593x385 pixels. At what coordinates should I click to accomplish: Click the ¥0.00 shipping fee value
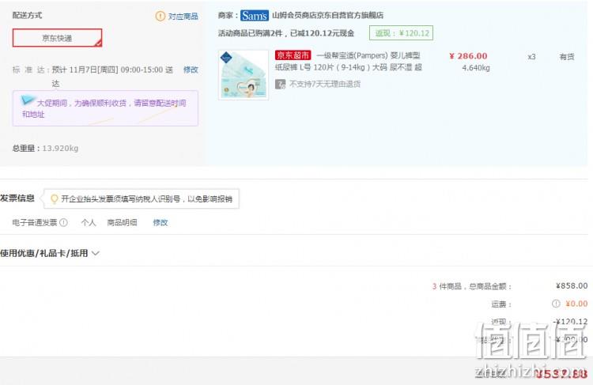point(576,304)
